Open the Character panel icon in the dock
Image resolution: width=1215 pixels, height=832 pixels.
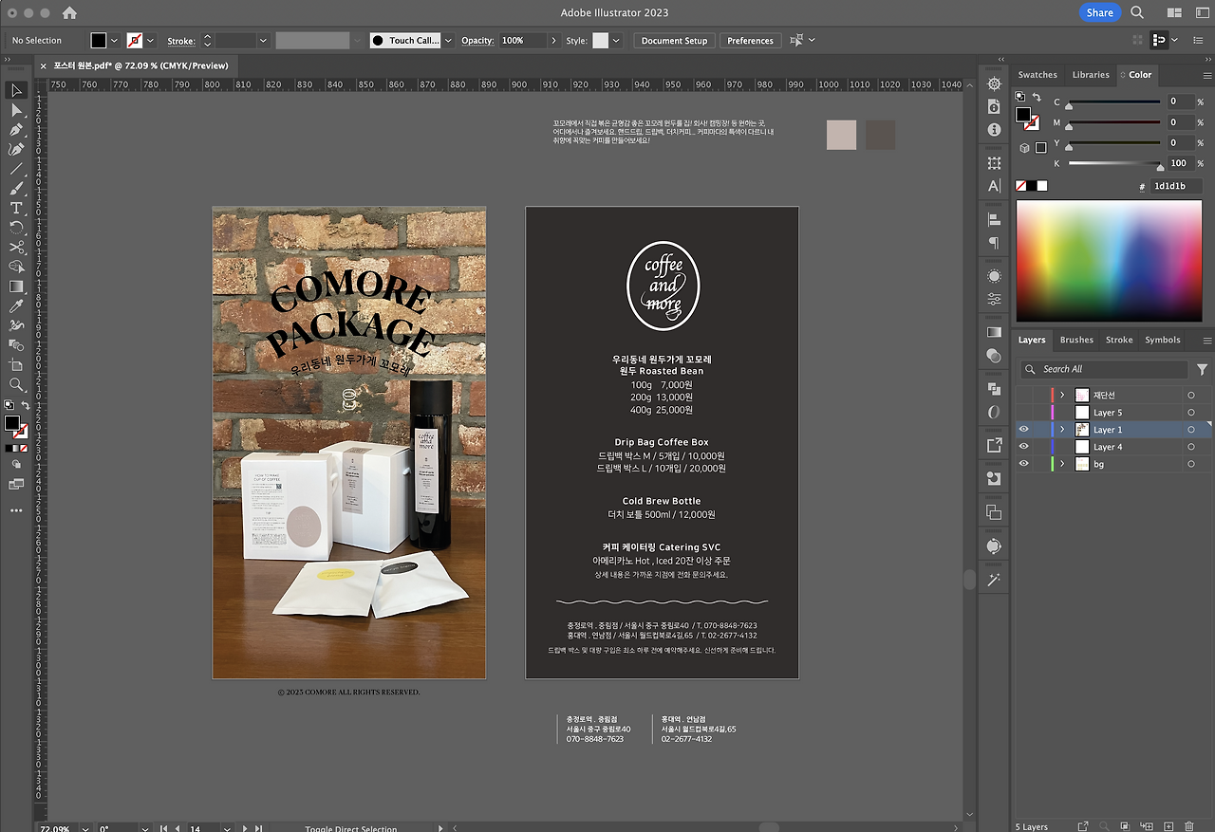click(994, 186)
